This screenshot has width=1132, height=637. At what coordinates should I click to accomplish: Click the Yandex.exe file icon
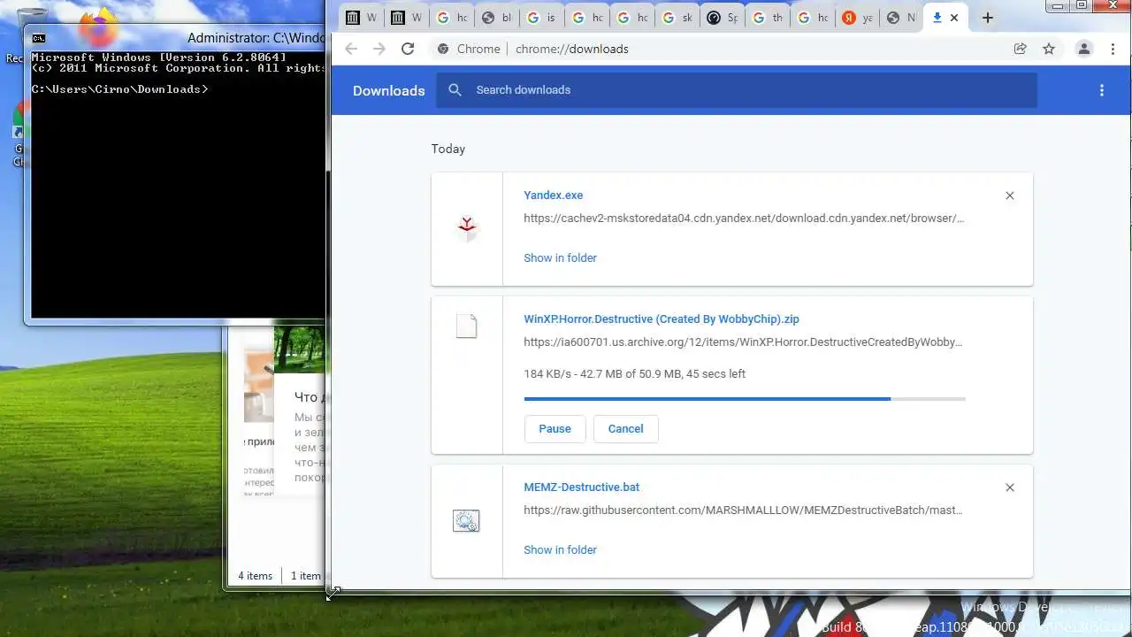point(467,229)
